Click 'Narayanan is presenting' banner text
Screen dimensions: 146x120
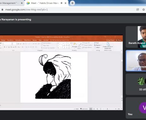pyautogui.click(x=15, y=20)
